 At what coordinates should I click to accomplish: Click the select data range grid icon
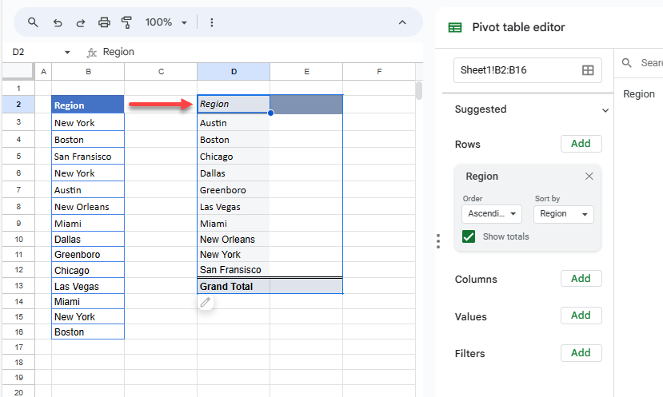pos(588,70)
